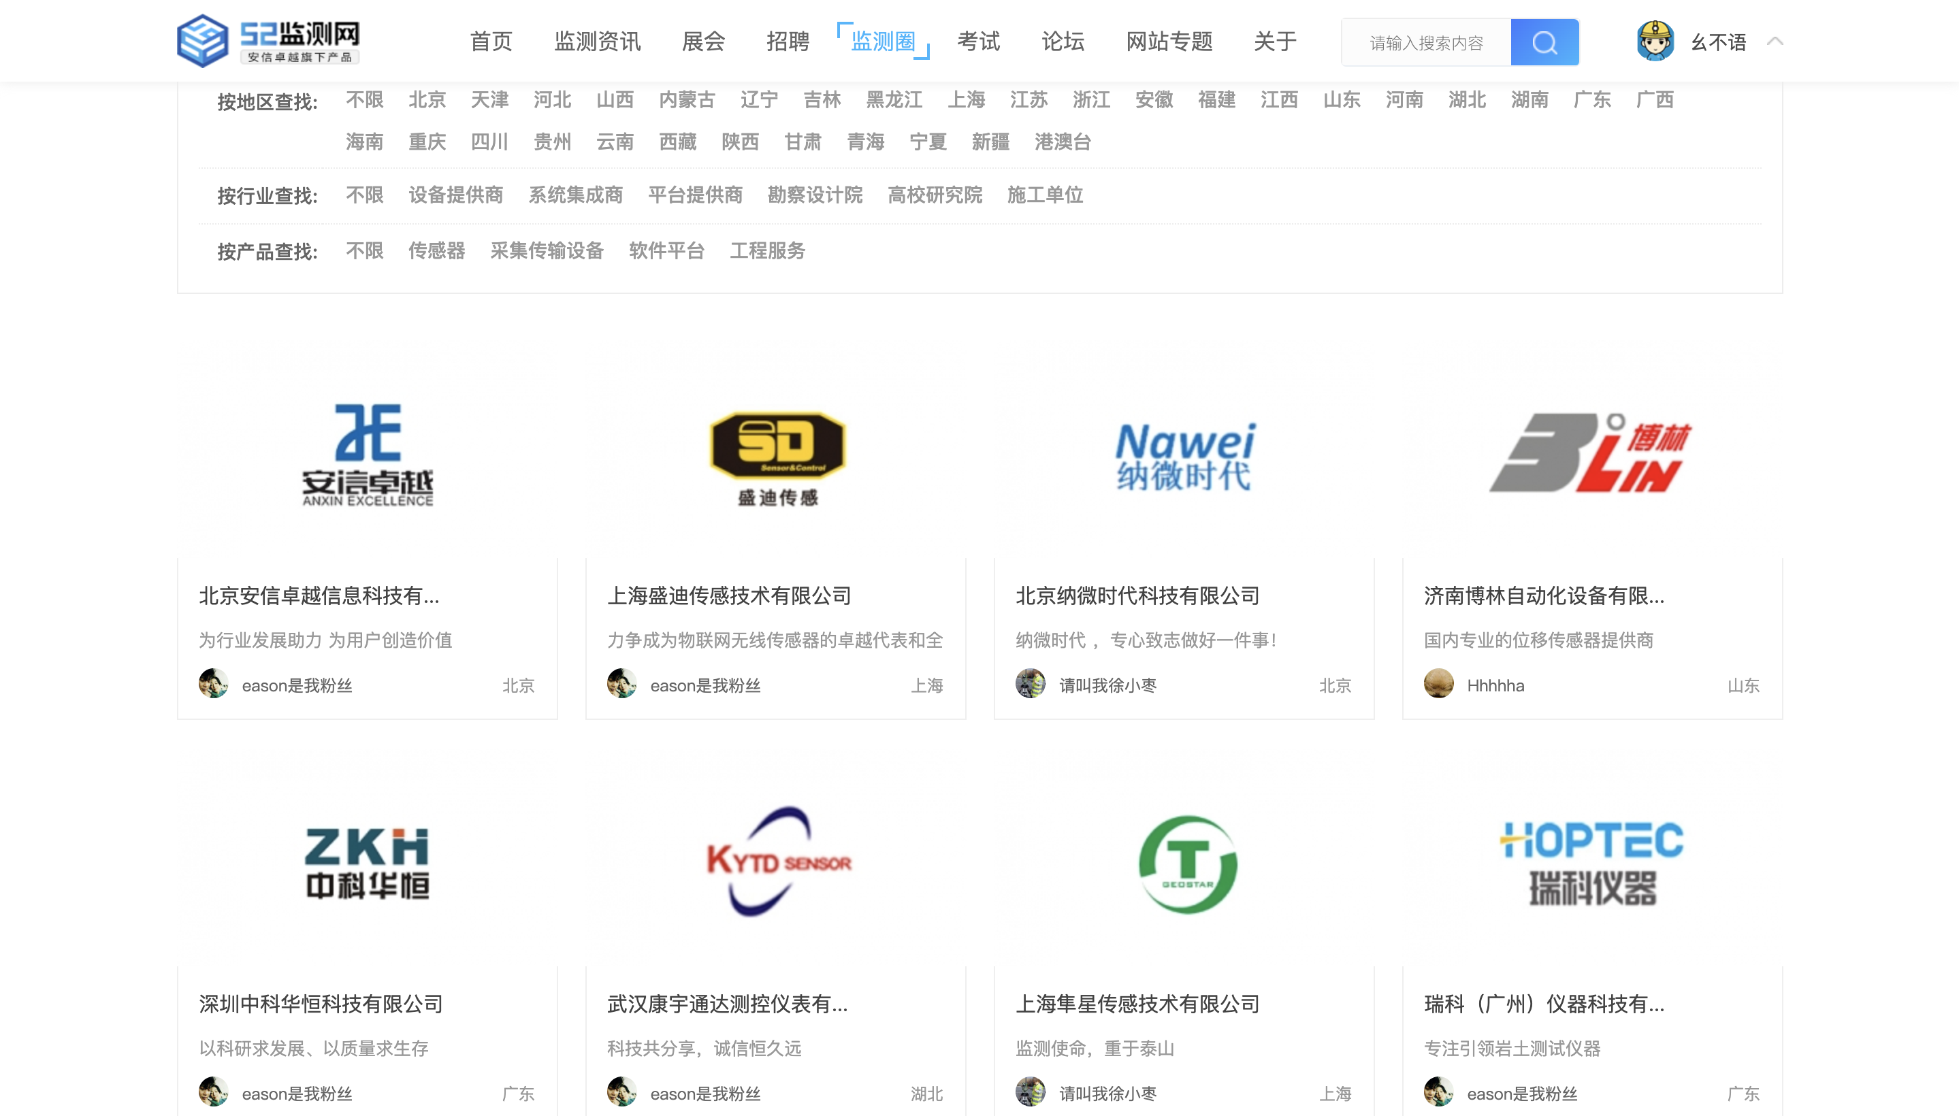
Task: Filter region by 港澳台
Action: [1063, 142]
